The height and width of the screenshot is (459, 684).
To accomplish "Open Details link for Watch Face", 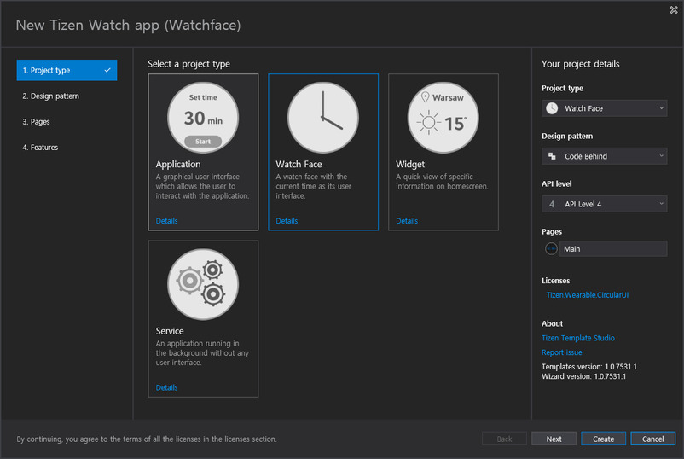I will [287, 221].
